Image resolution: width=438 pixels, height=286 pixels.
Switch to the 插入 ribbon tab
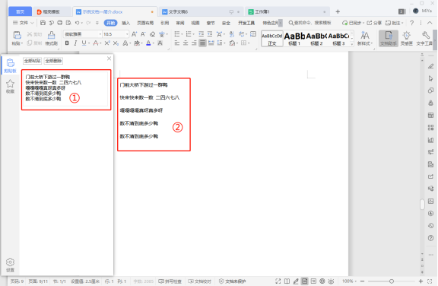125,23
